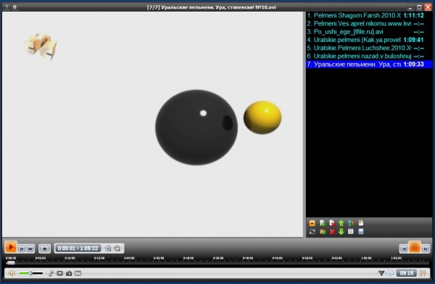Viewport: 435px width, 284px height.
Task: Toggle the orange playlist panel button
Action: pyautogui.click(x=415, y=247)
